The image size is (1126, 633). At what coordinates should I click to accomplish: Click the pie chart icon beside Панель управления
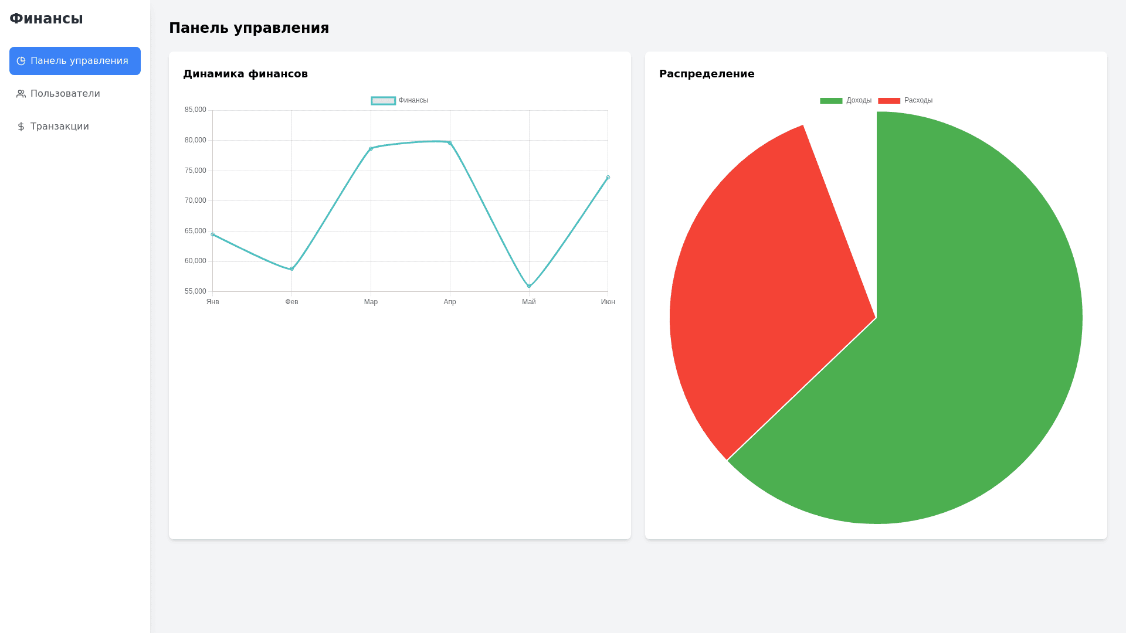coord(21,60)
